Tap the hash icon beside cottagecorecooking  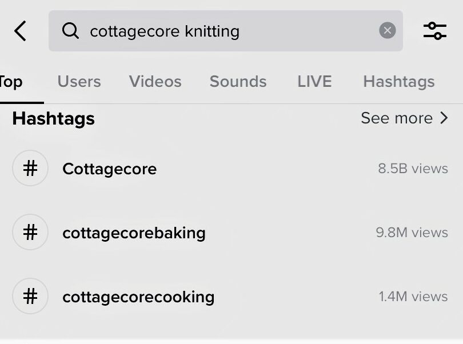[30, 297]
